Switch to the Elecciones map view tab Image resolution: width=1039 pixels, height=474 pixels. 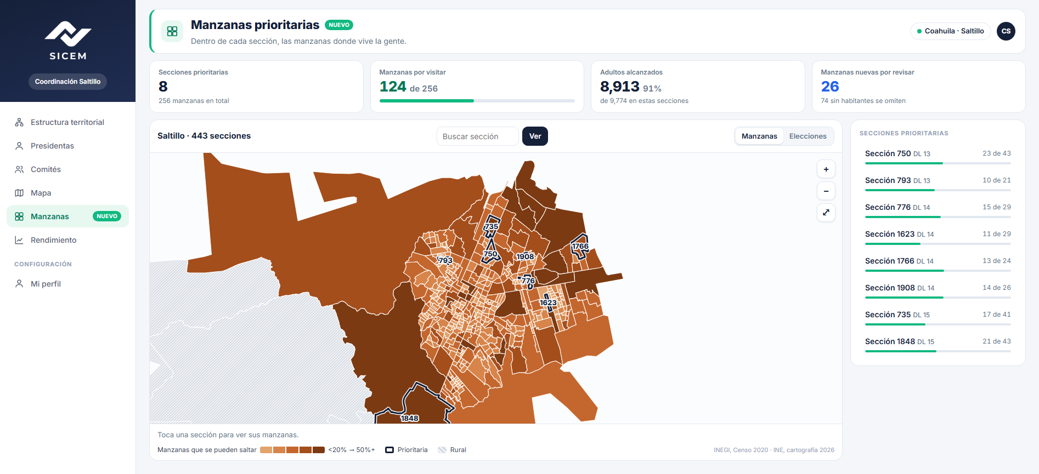click(x=808, y=136)
